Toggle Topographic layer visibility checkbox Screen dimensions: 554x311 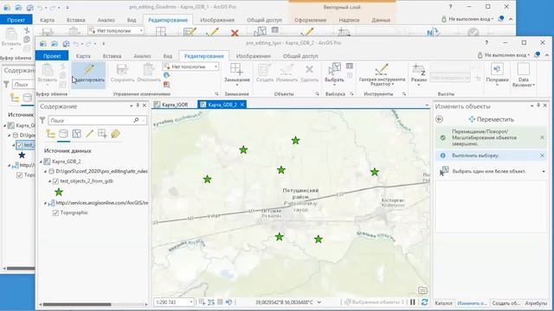click(x=55, y=213)
